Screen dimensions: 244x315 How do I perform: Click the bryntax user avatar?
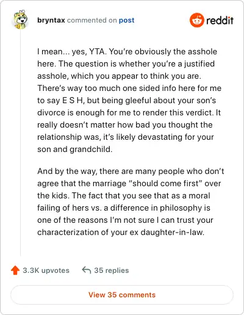20,20
